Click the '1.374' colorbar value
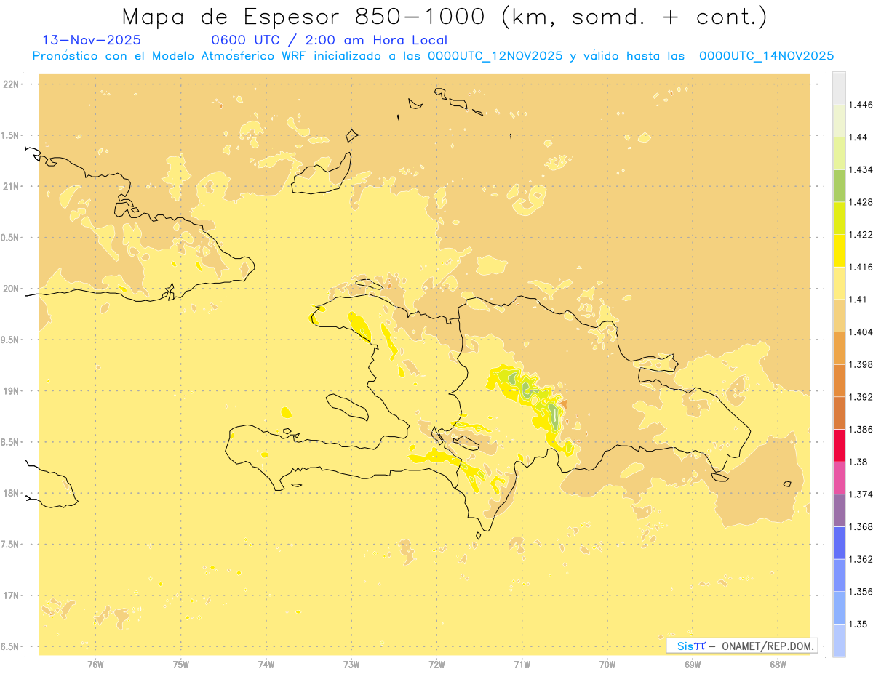873x674 pixels. click(861, 494)
